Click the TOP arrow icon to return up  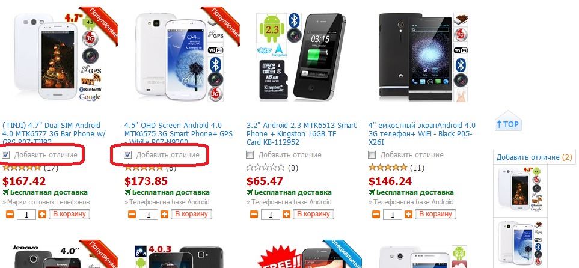[x=507, y=124]
